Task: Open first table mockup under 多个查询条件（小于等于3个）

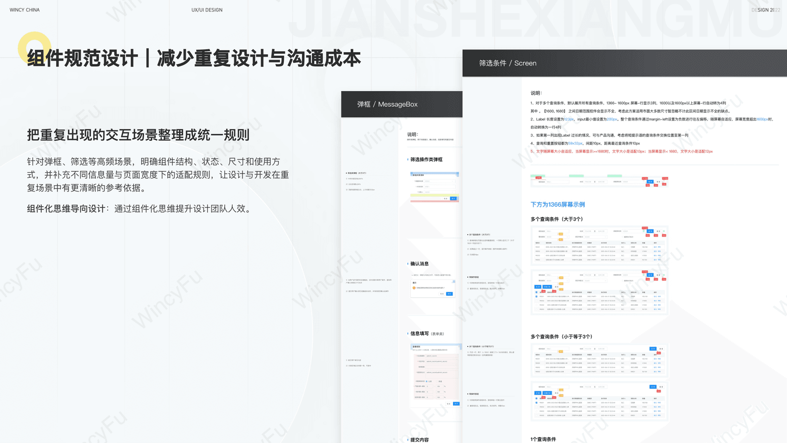Action: click(x=599, y=360)
